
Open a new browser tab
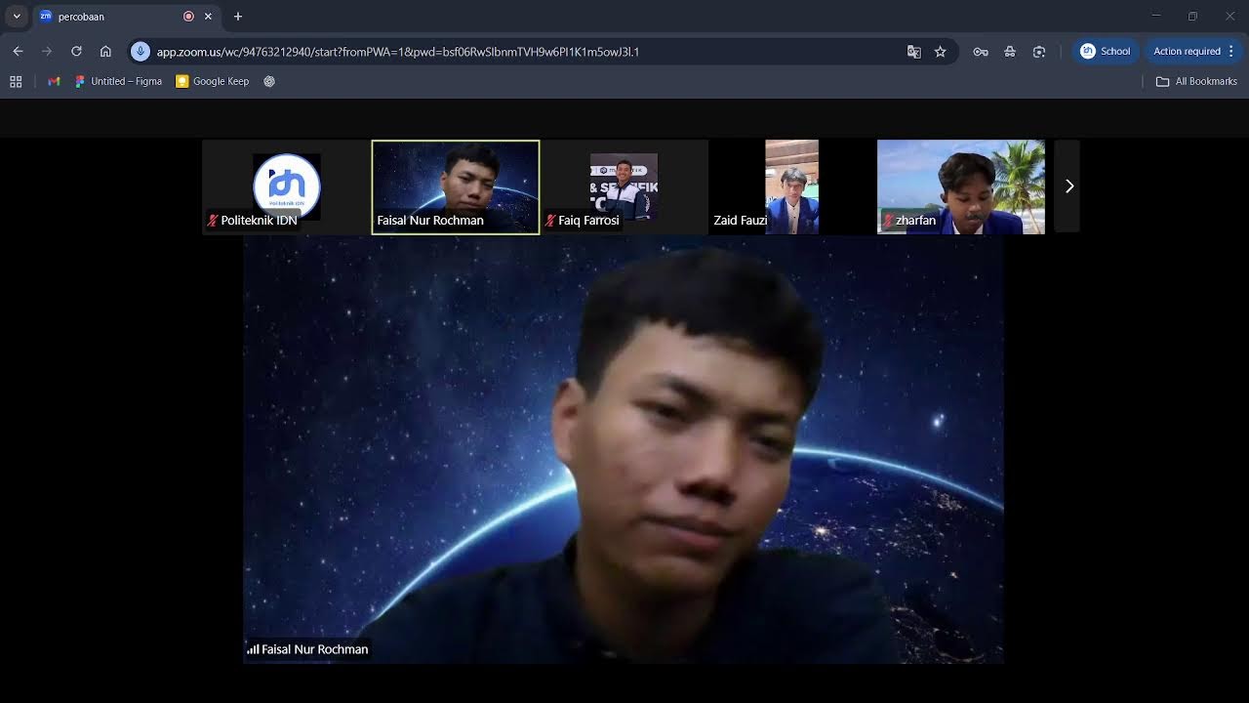[238, 17]
